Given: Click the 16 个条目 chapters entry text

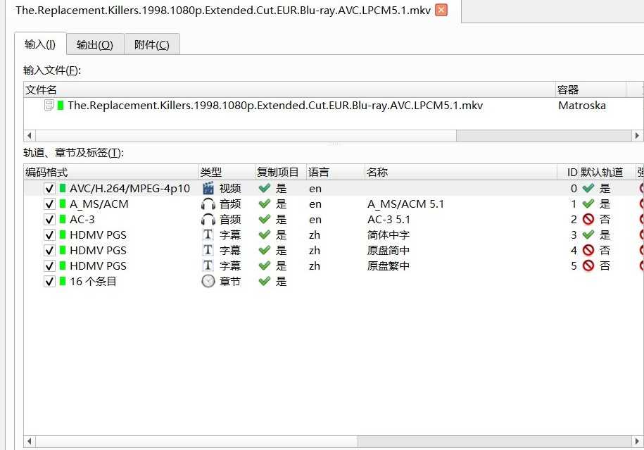Looking at the screenshot, I should pos(93,282).
